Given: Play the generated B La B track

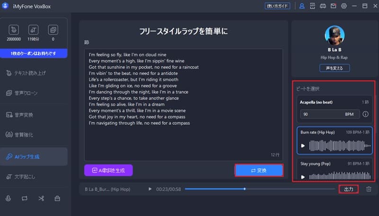Looking at the screenshot, I should (150, 189).
